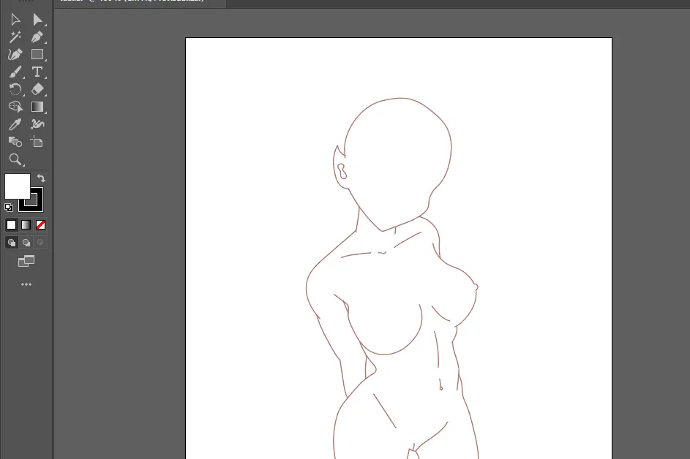
Task: Select the Eraser tool
Action: tap(37, 89)
